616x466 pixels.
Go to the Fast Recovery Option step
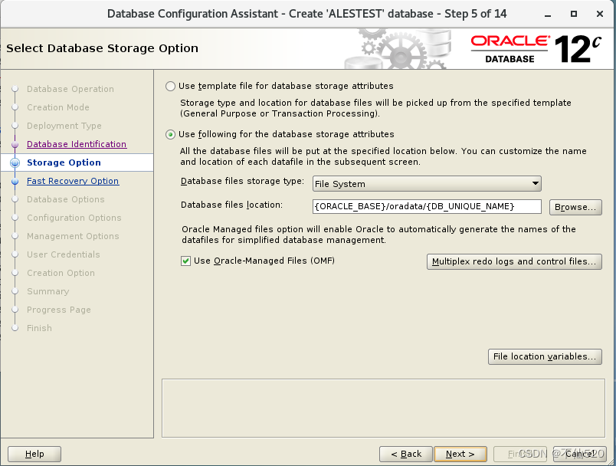pyautogui.click(x=72, y=181)
